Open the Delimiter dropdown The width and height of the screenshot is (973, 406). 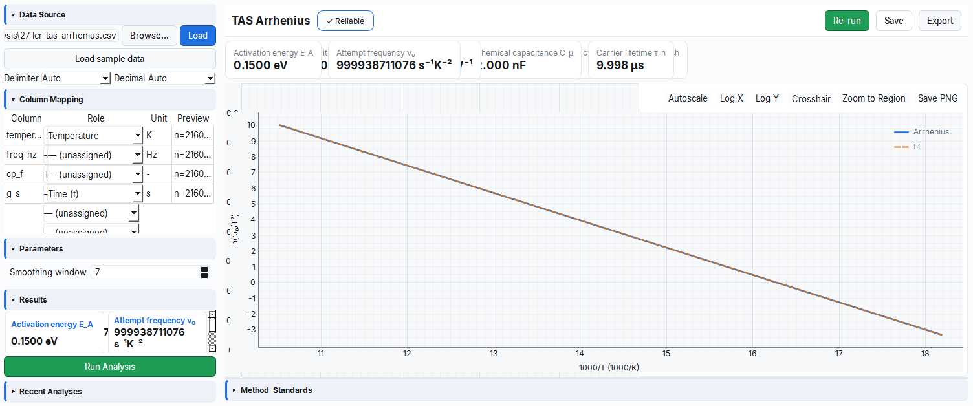[x=76, y=78]
